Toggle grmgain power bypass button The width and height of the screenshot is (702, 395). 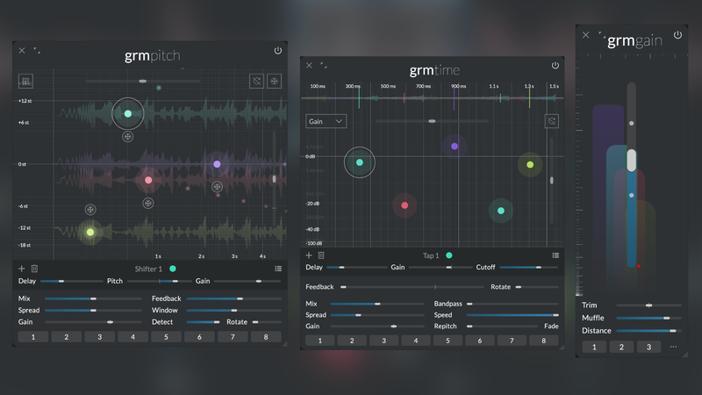tap(677, 35)
